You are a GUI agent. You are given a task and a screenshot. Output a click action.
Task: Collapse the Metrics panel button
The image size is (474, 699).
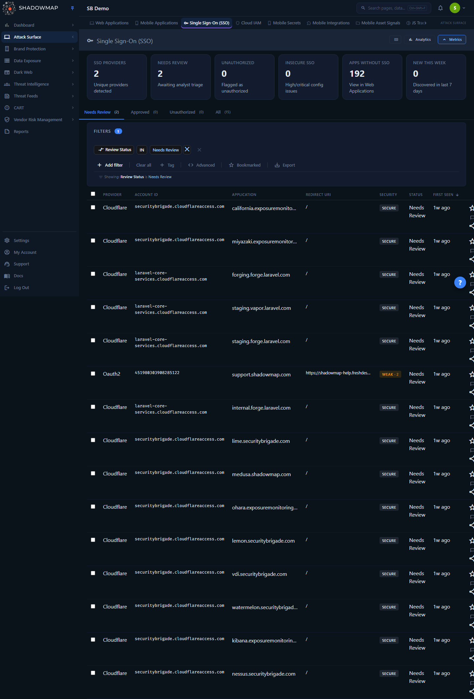tap(452, 40)
